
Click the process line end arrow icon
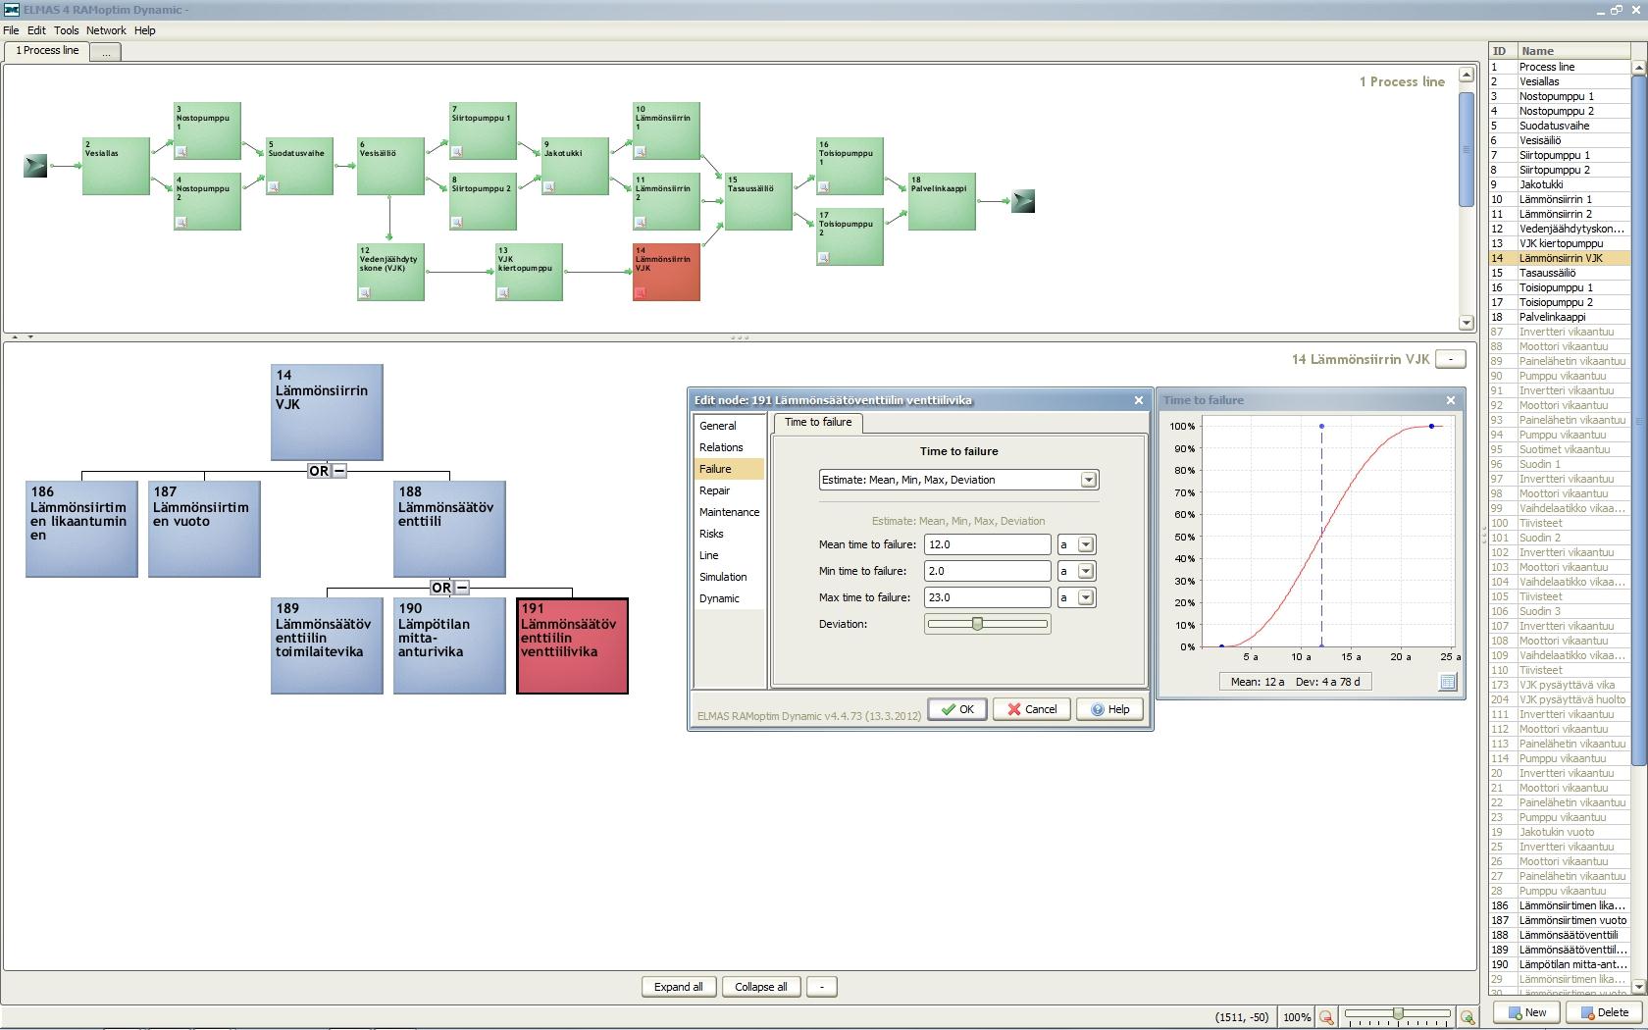coord(1023,201)
